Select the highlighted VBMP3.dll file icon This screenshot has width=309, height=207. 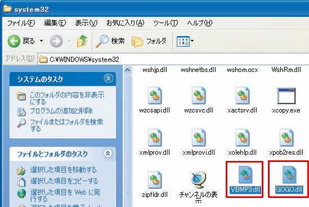(x=245, y=175)
